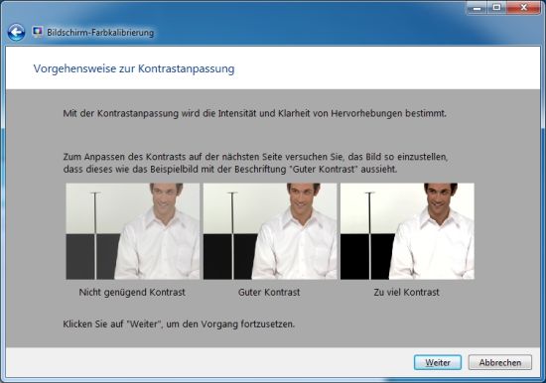The height and width of the screenshot is (383, 546).
Task: Go back using the blue arrow button
Action: (16, 33)
